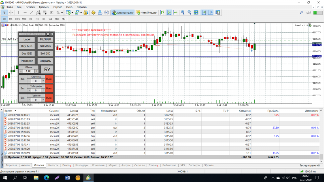Open the search magnifier in toolbar
Image resolution: width=324 pixels, height=182 pixels.
coord(301,13)
